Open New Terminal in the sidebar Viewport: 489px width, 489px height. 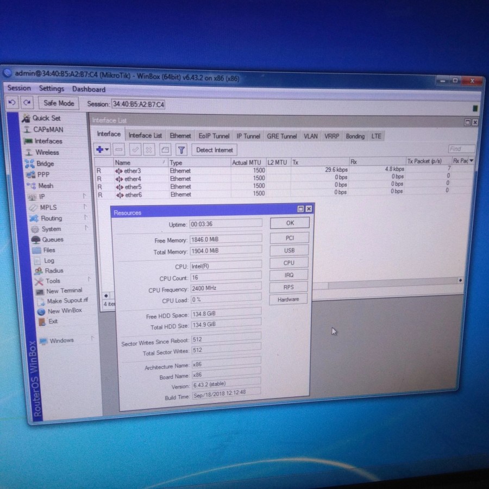coord(64,291)
